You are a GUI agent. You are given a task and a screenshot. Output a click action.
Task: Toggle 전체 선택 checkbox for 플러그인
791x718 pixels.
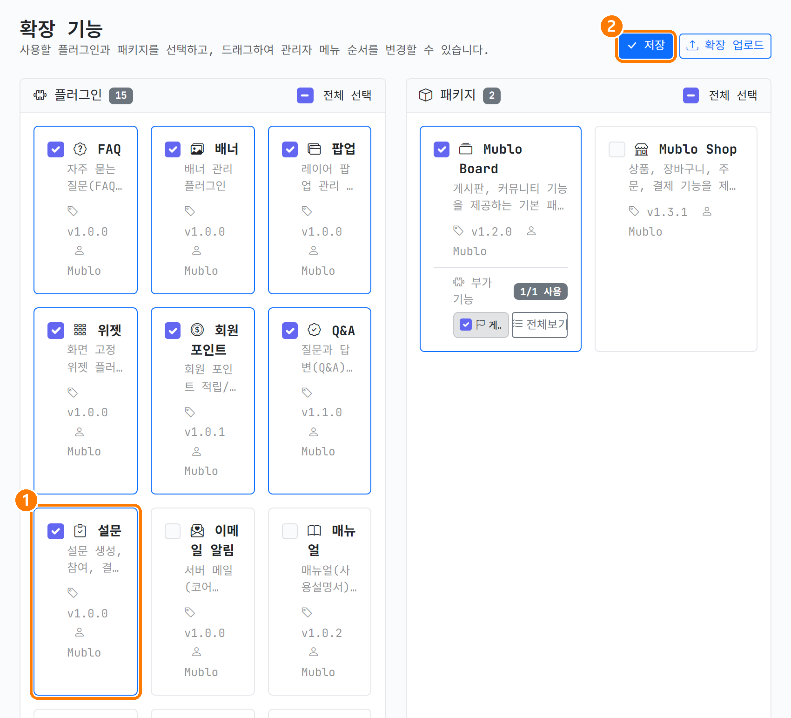305,95
